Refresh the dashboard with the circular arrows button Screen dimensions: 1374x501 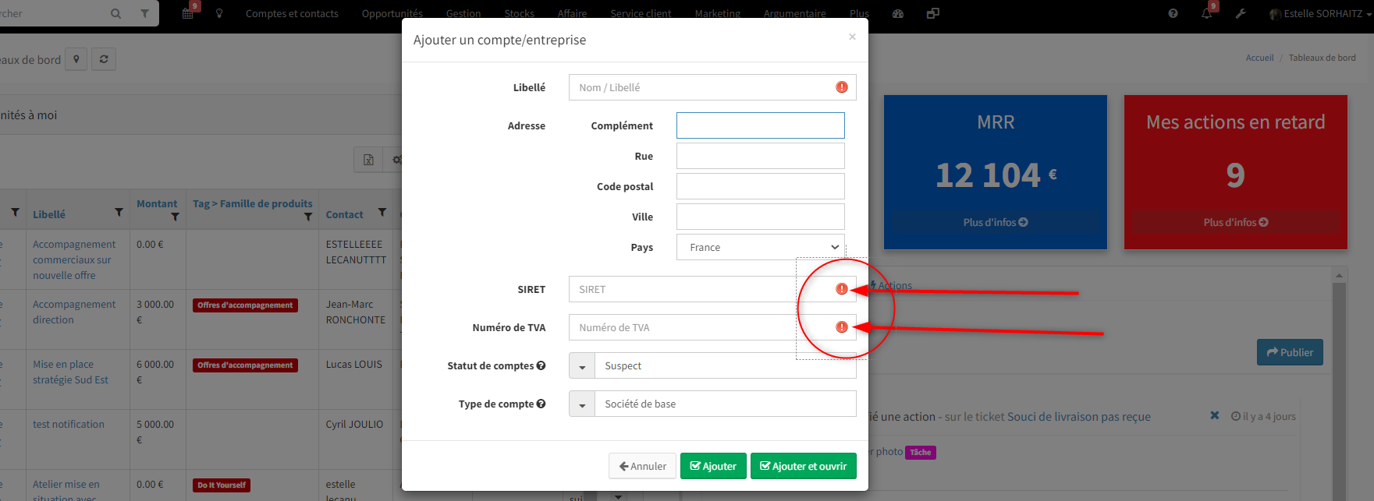pos(104,59)
